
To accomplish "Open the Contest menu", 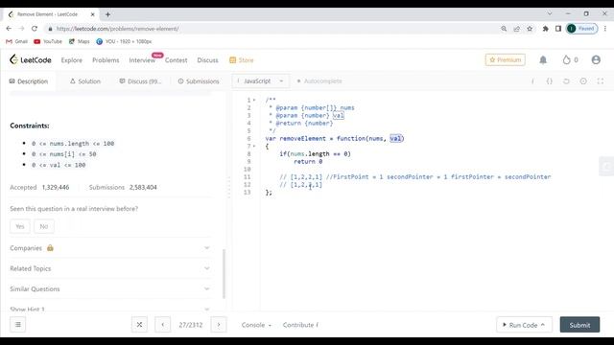I will [176, 60].
